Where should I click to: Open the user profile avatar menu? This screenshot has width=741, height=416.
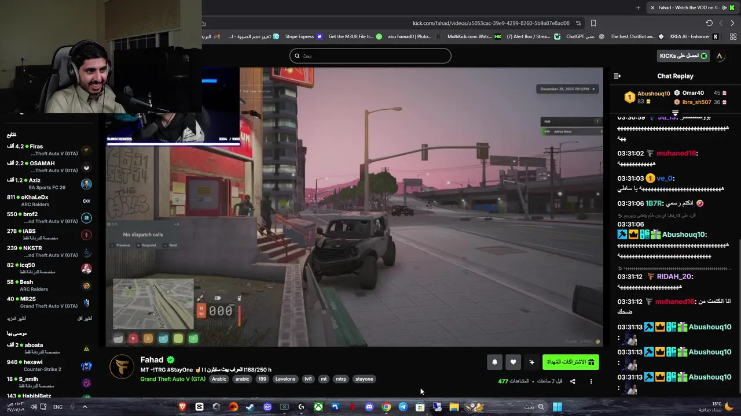coord(720,56)
